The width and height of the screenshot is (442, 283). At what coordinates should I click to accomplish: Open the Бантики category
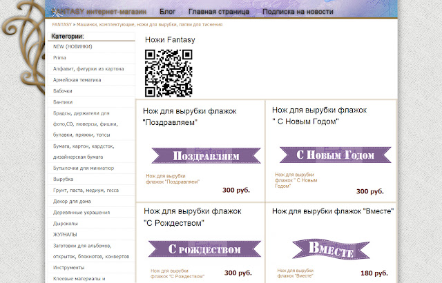[x=63, y=102]
